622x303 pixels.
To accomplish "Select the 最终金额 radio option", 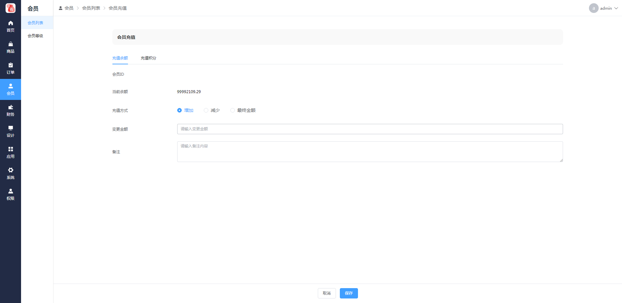I will coord(233,110).
